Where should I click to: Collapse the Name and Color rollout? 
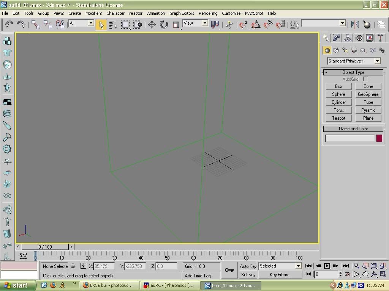tap(353, 129)
